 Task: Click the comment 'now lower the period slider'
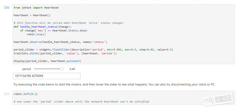click(x=81, y=102)
